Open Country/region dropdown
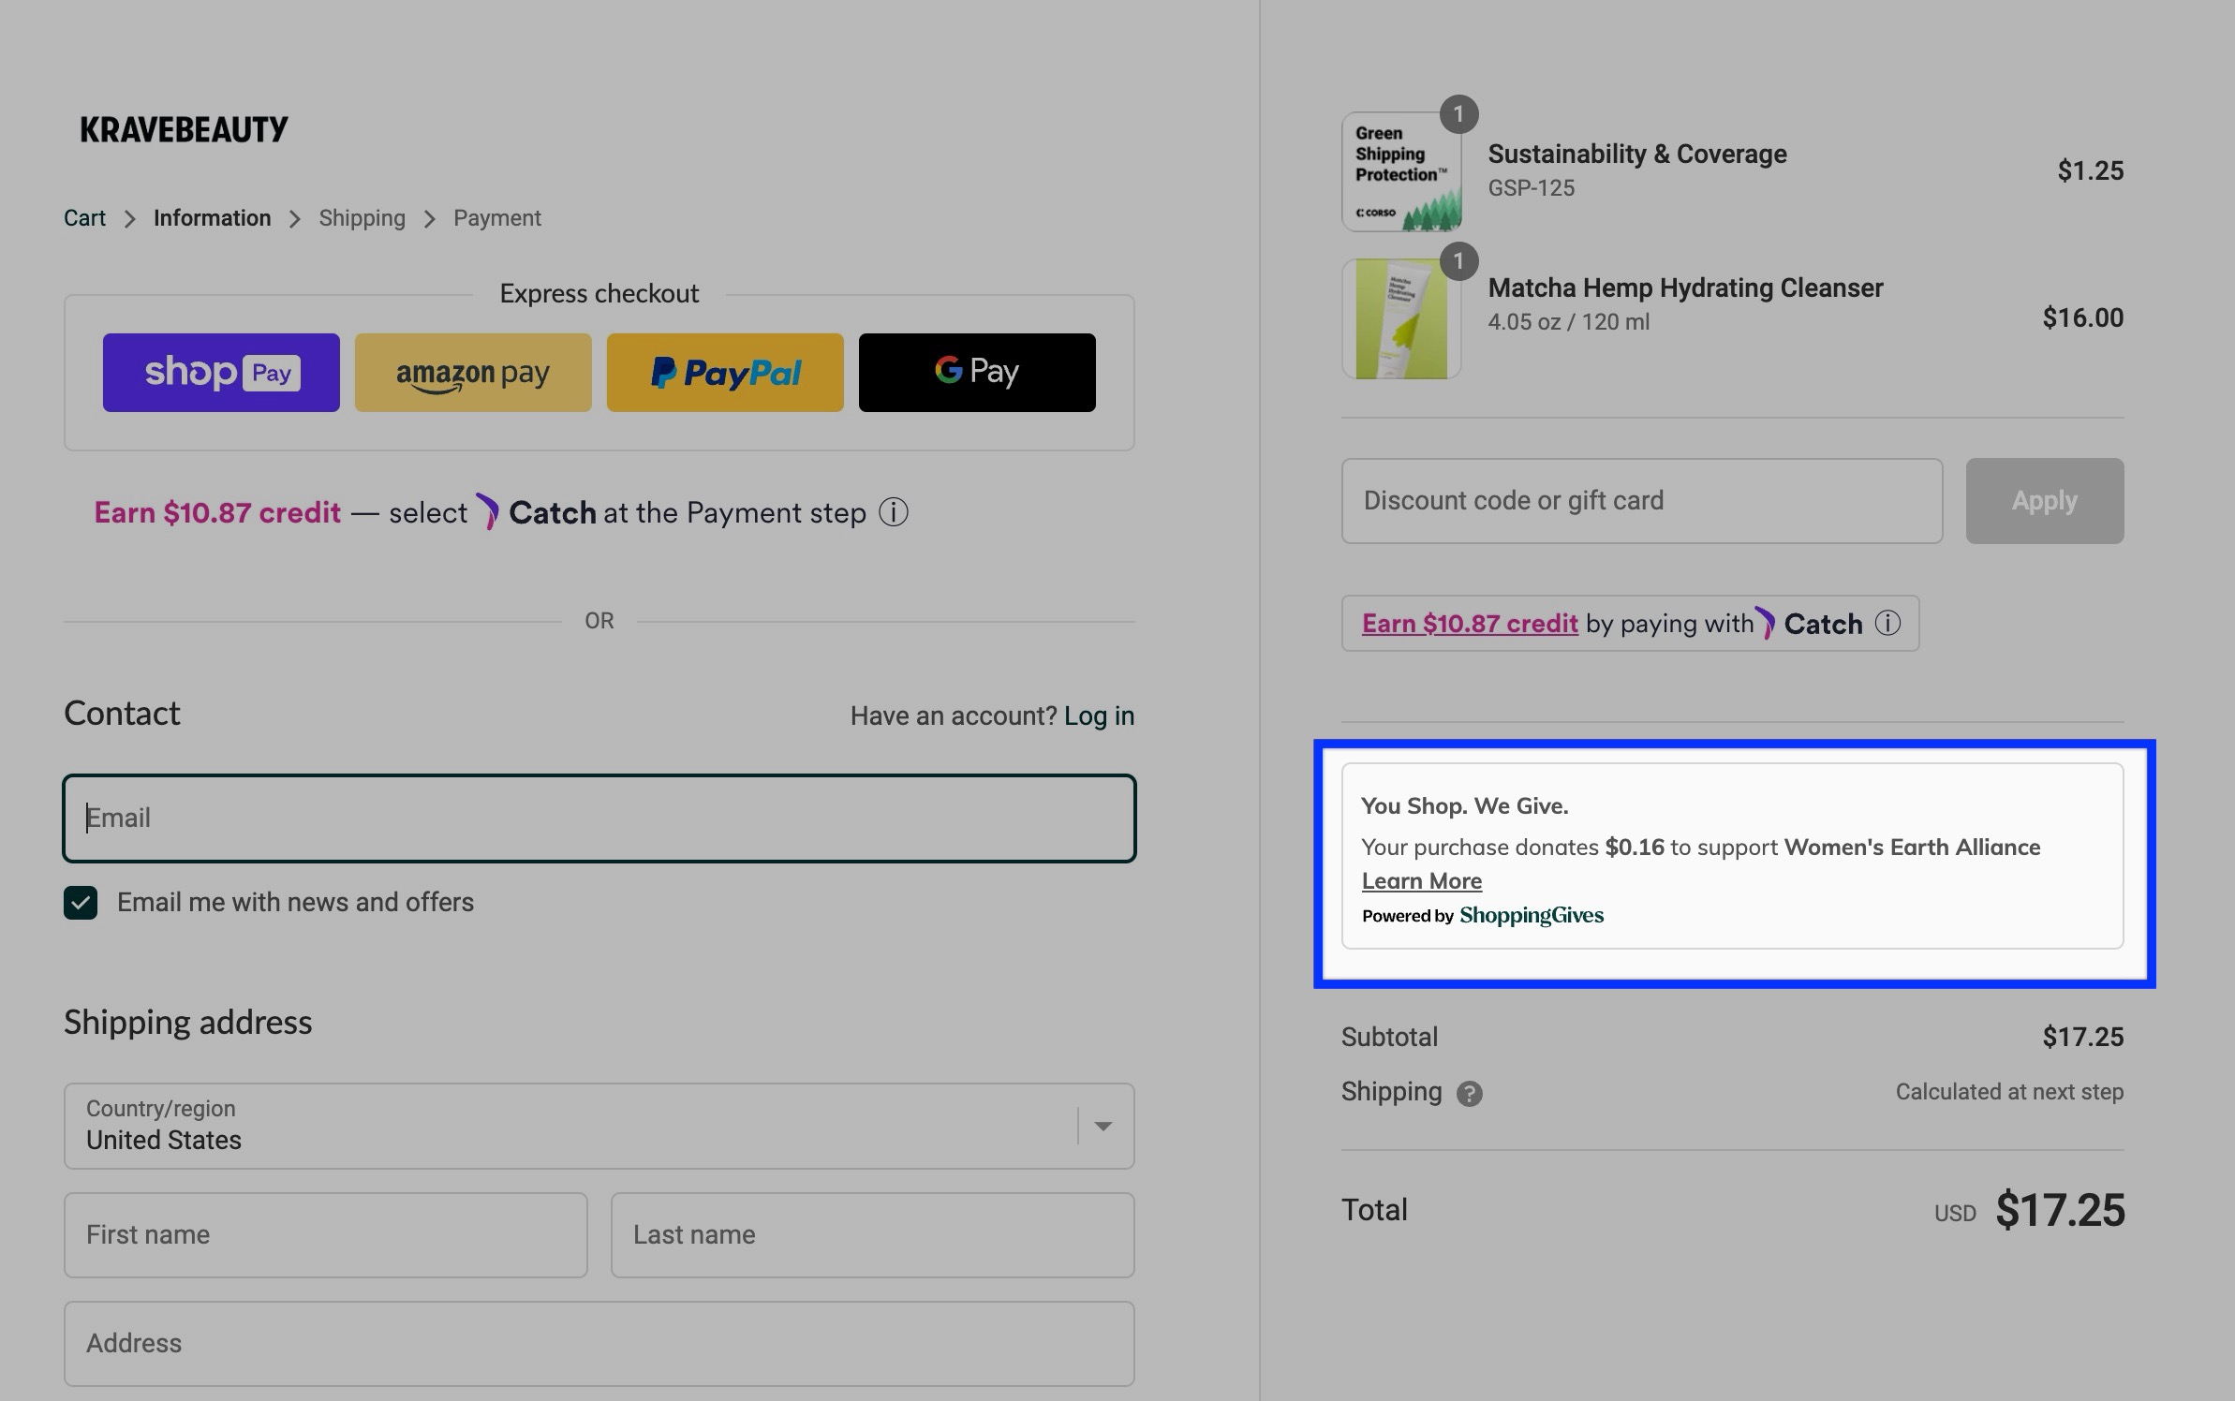This screenshot has width=2235, height=1401. [x=599, y=1126]
